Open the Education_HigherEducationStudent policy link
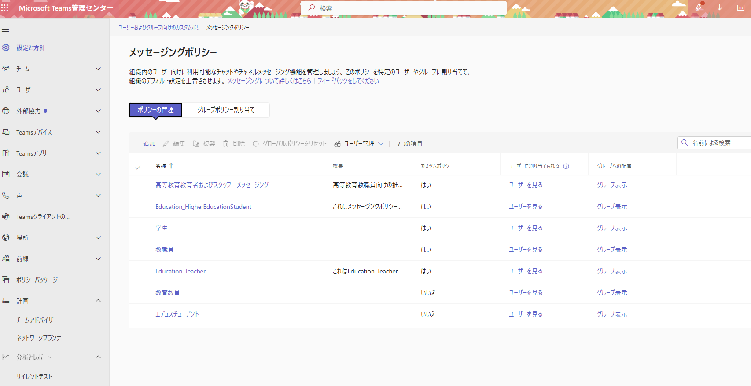The height and width of the screenshot is (386, 751). tap(203, 207)
